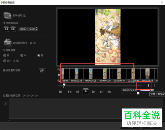Click the large play button

(x=86, y=91)
